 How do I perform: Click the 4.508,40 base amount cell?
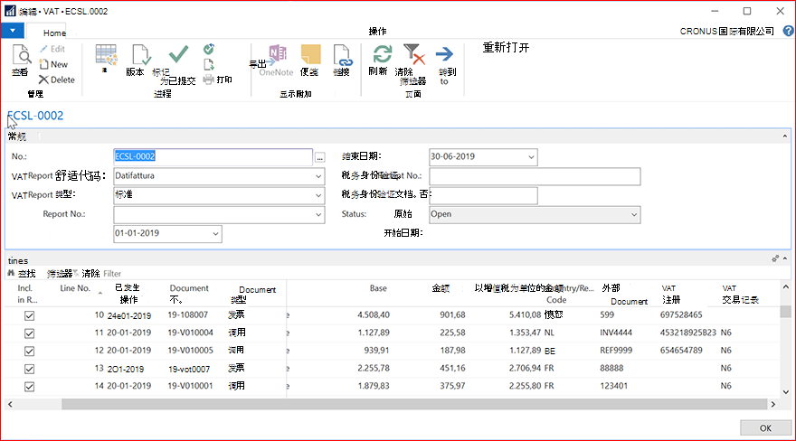373,314
